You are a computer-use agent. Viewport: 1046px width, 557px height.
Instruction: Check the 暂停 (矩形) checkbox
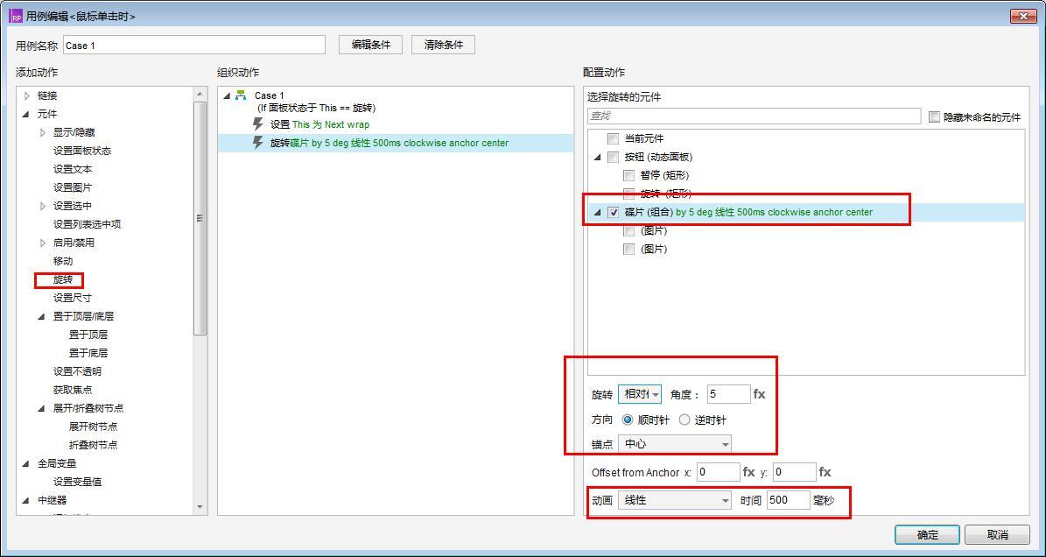[628, 175]
